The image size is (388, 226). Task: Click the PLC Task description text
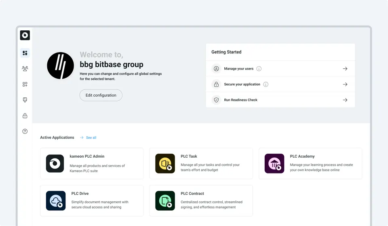tap(210, 167)
